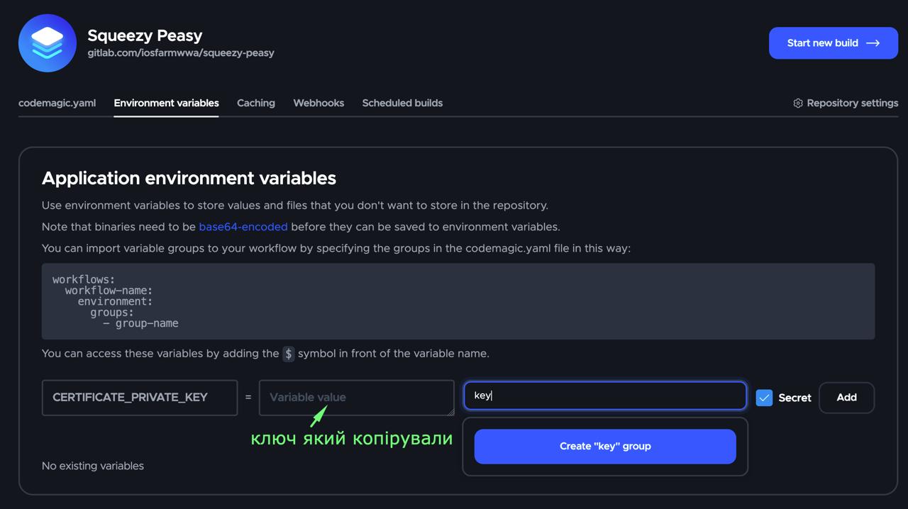Click the Application environment variables heading
The width and height of the screenshot is (908, 509).
(189, 178)
